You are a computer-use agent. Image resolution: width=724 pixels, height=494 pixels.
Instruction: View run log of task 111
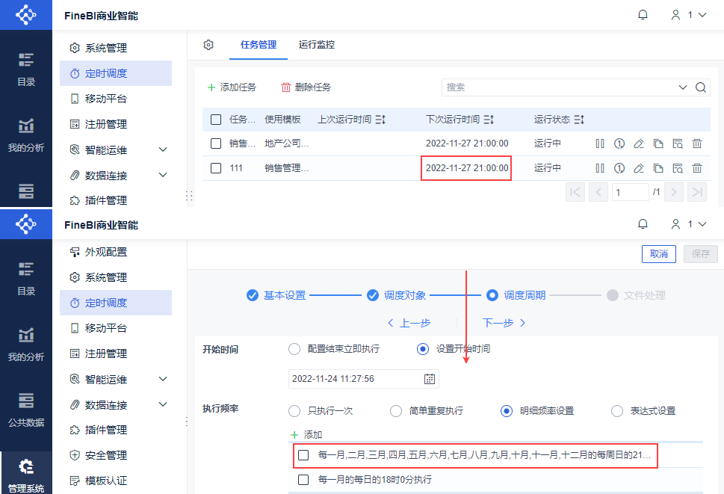point(678,168)
